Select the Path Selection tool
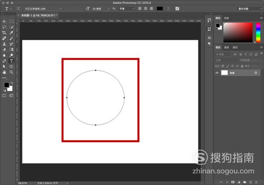Screen dimensions: 264x185 (4, 66)
